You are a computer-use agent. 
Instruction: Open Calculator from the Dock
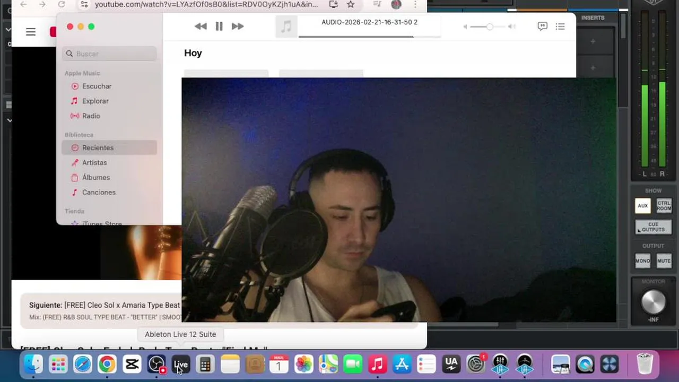(205, 364)
